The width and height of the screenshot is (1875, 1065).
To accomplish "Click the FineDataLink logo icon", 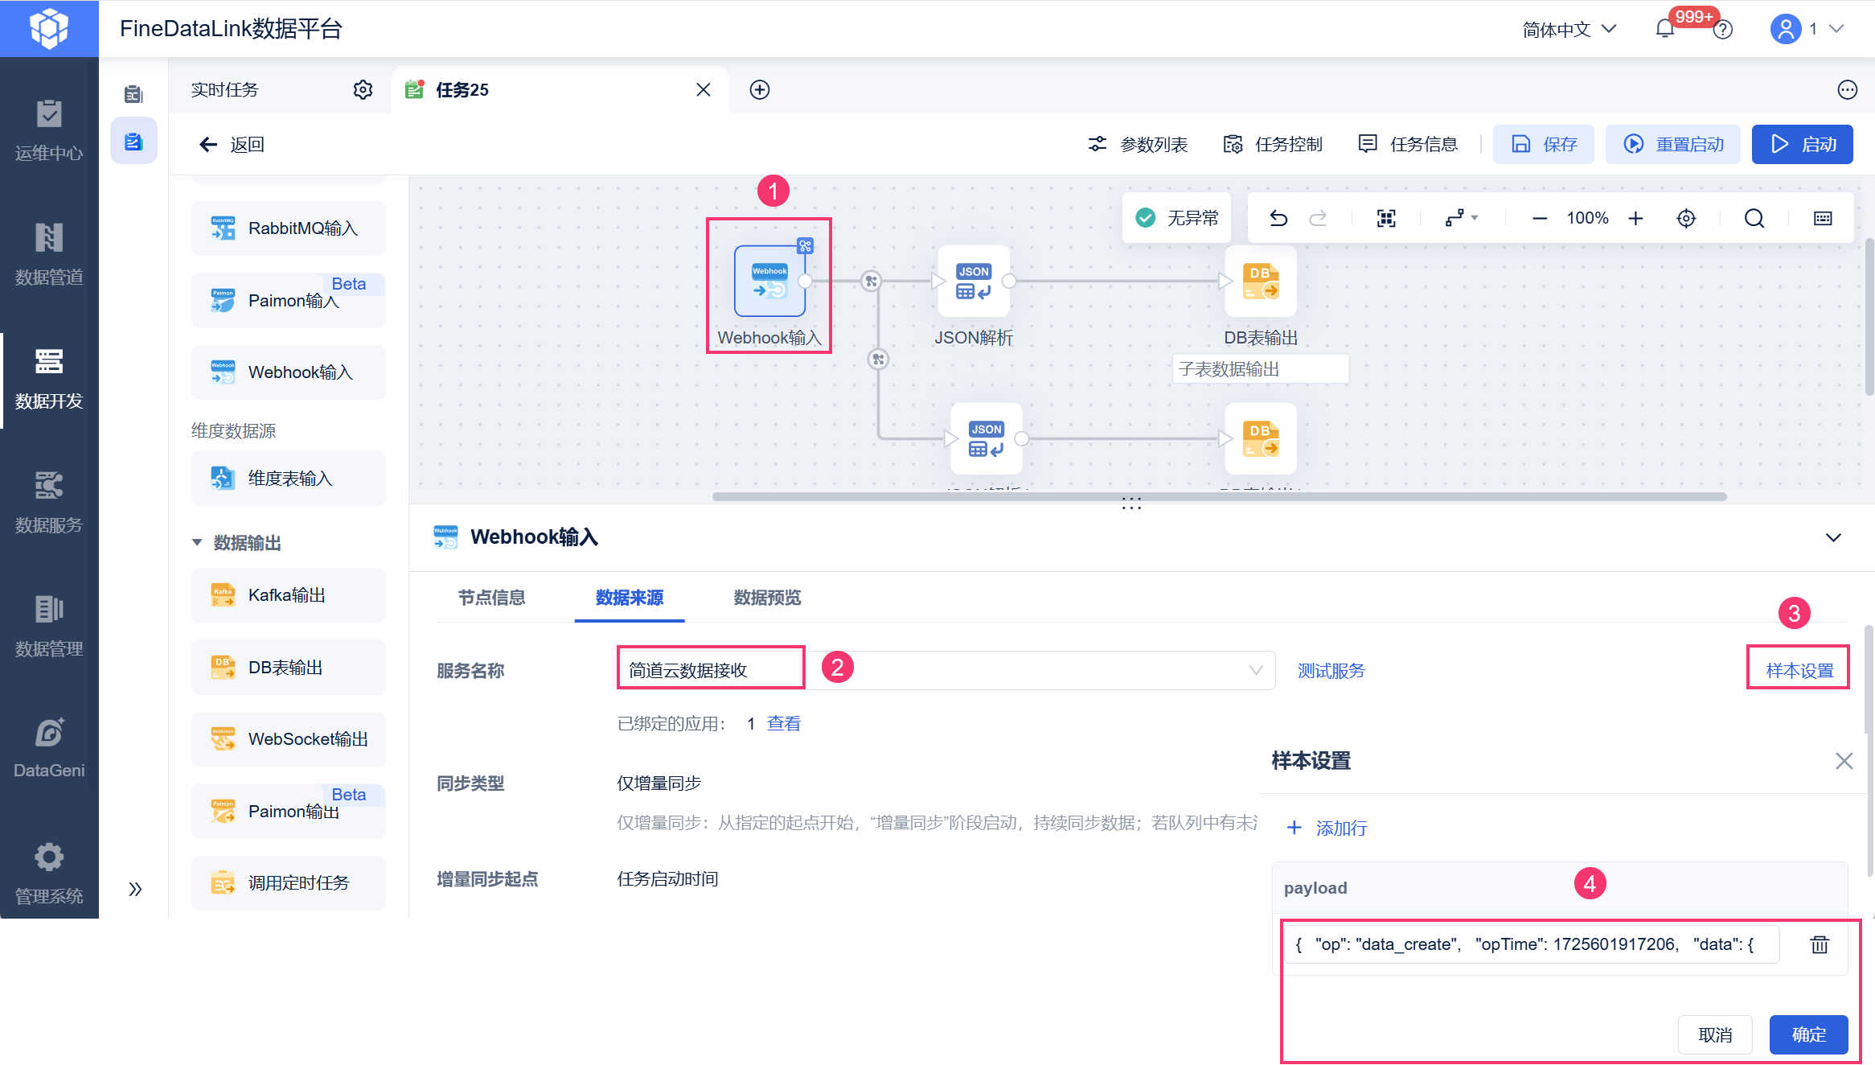I will 49,28.
